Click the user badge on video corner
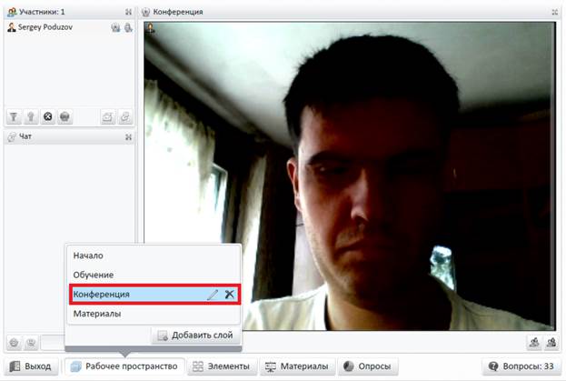Viewport: 566px width, 381px height. pos(151,28)
